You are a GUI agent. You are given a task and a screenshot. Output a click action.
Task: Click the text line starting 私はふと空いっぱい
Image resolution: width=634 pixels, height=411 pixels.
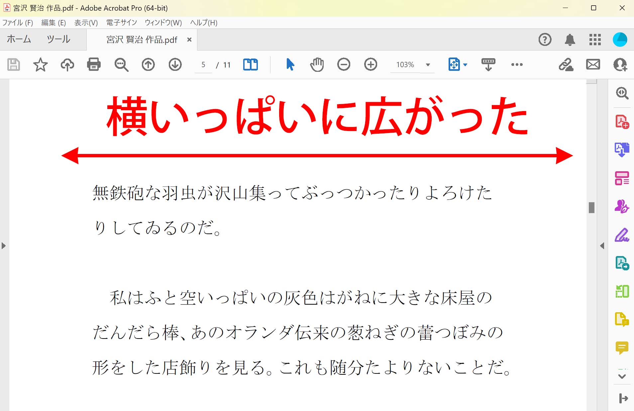point(301,298)
